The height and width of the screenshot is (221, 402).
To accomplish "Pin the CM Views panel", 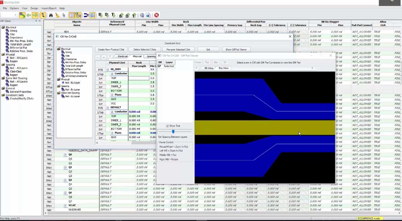I will click(36, 21).
